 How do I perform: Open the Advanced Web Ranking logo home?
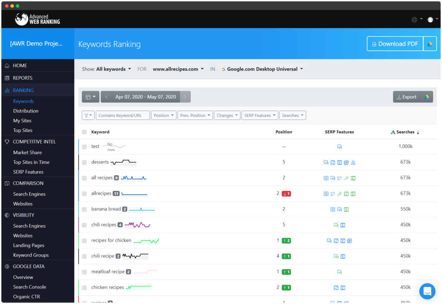point(38,19)
